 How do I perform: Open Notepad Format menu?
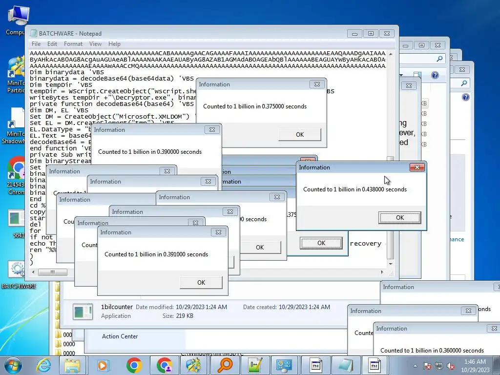[x=73, y=43]
